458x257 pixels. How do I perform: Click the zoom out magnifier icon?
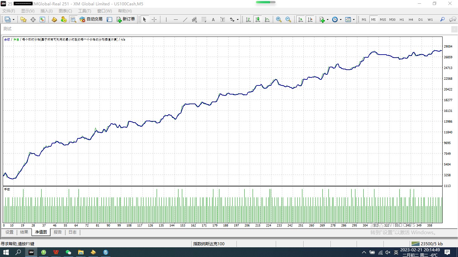click(x=288, y=19)
